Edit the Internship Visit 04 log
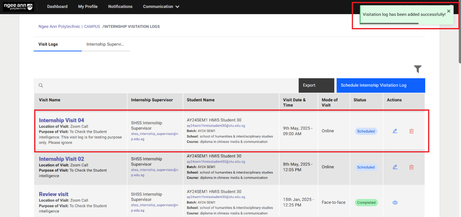 (395, 131)
